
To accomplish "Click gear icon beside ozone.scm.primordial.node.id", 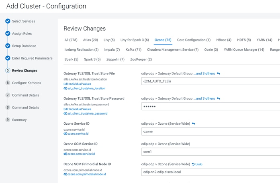I will tap(65, 174).
